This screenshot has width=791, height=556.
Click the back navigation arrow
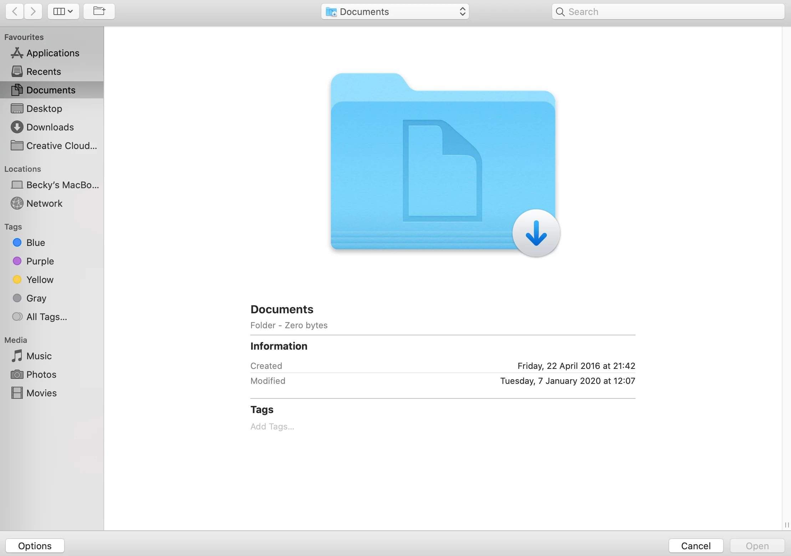point(15,12)
